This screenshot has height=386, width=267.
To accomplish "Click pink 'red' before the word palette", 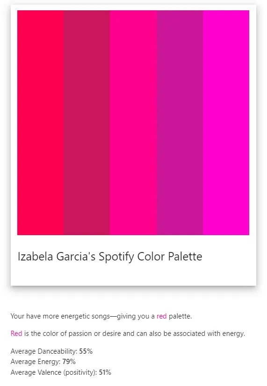I will 162,316.
